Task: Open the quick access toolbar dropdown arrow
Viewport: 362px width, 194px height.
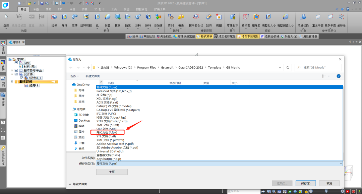Action: (x=100, y=3)
